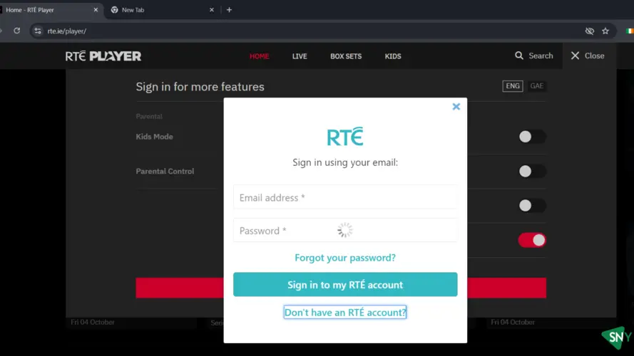The width and height of the screenshot is (634, 356).
Task: Toggle Parental Control switch
Action: [532, 171]
